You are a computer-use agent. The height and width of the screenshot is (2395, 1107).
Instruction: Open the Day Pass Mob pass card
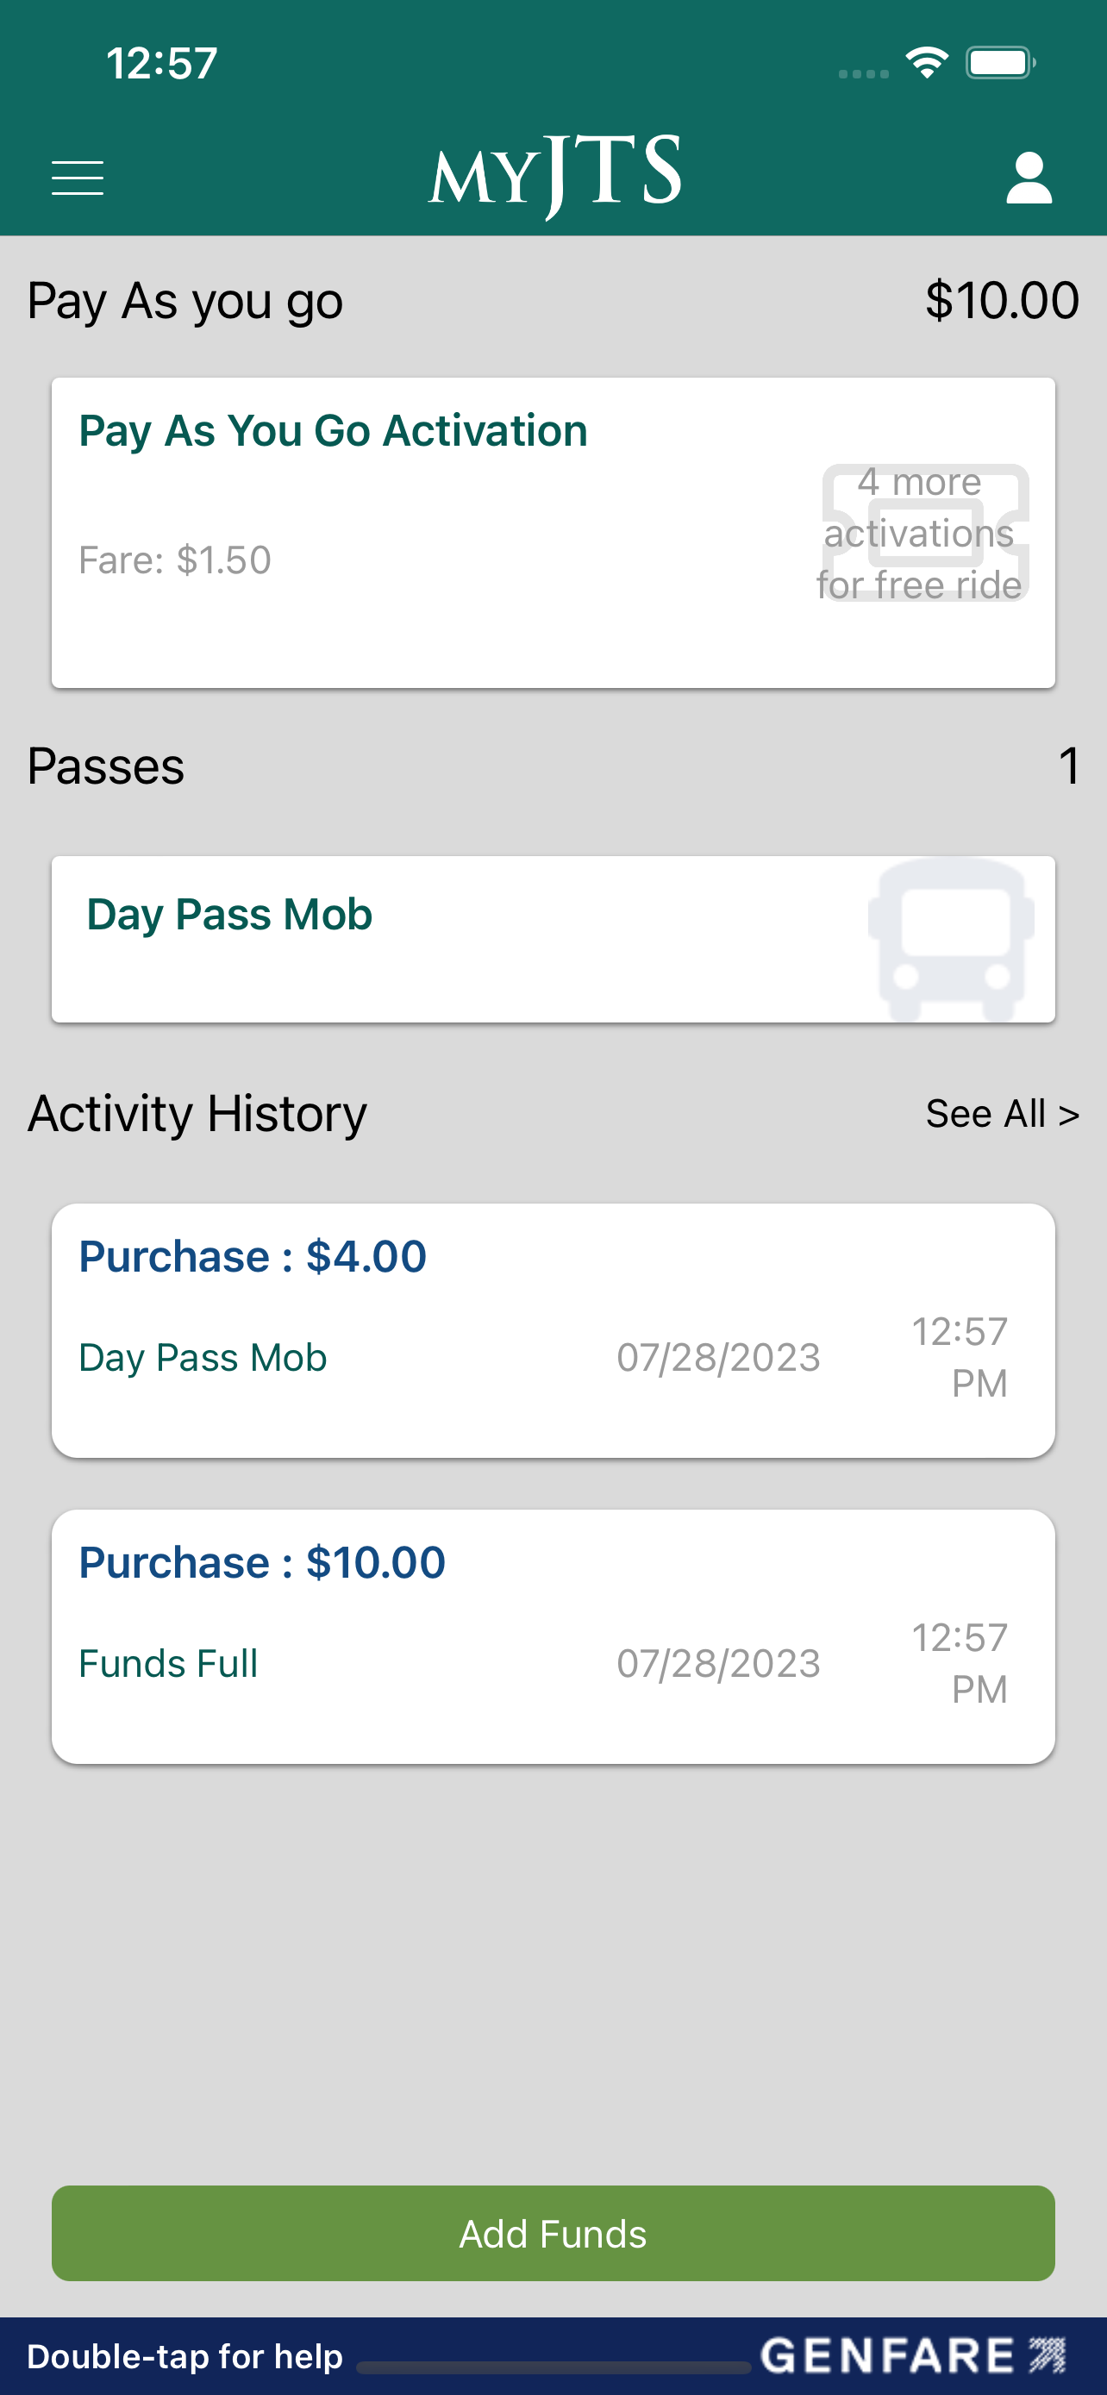pos(553,939)
